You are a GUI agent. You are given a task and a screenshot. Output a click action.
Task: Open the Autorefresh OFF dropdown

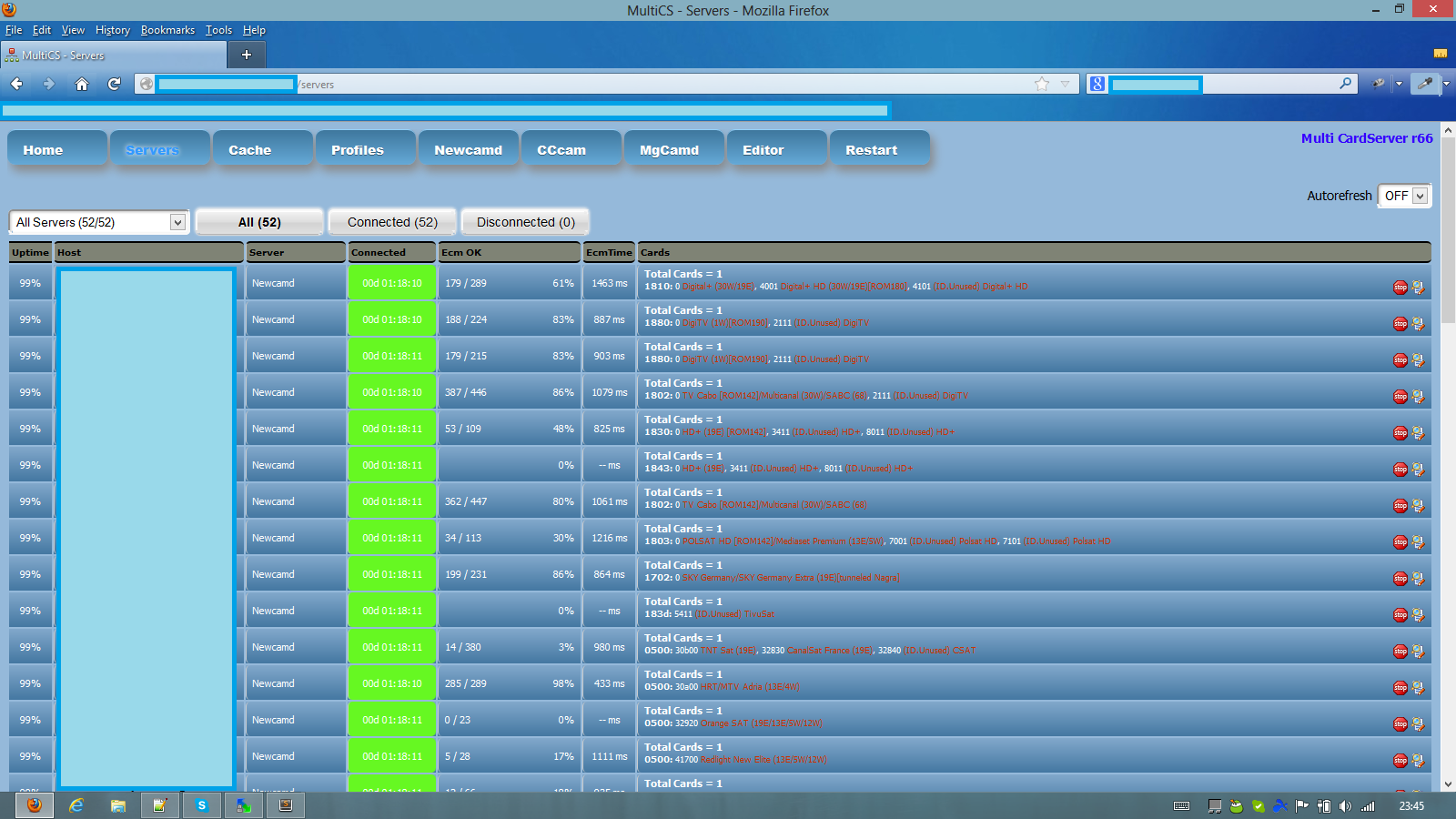(1404, 195)
